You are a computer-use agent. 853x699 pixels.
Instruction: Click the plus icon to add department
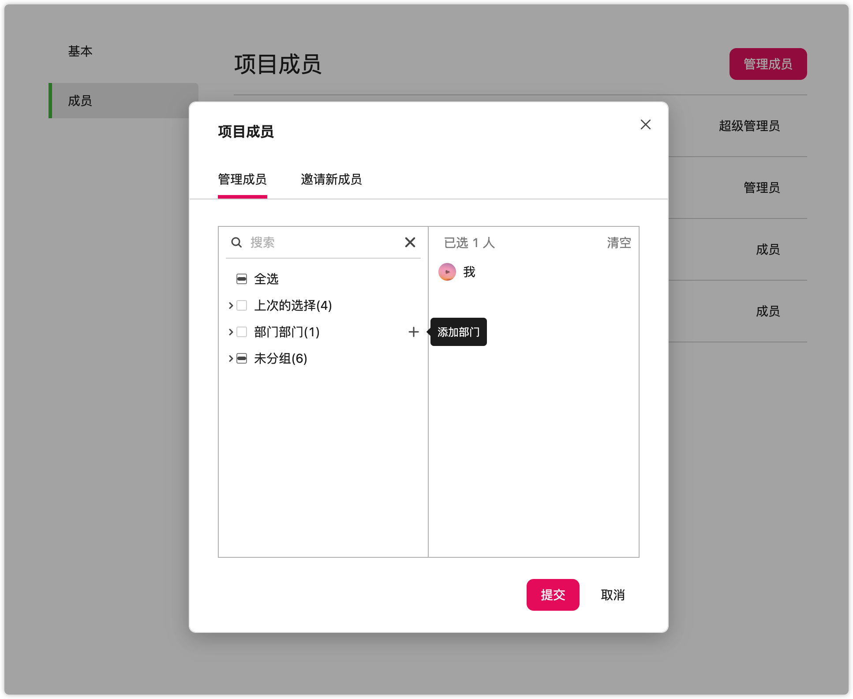click(413, 332)
